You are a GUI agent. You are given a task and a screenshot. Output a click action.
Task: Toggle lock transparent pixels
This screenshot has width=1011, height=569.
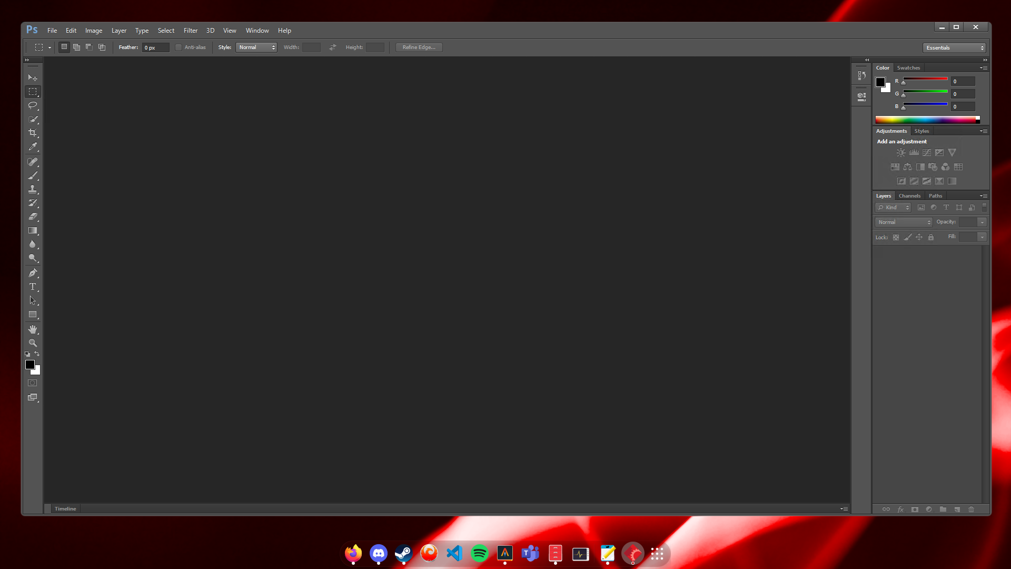pyautogui.click(x=896, y=237)
